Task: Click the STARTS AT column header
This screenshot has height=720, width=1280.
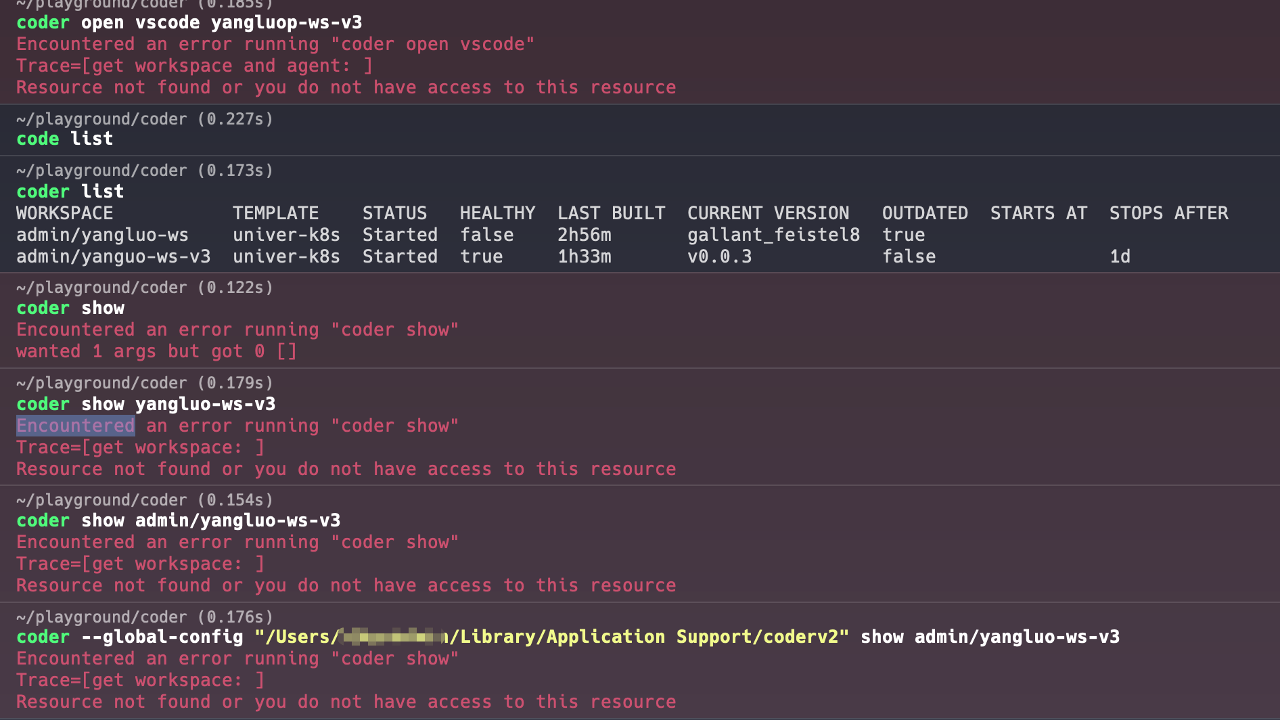Action: (1038, 213)
